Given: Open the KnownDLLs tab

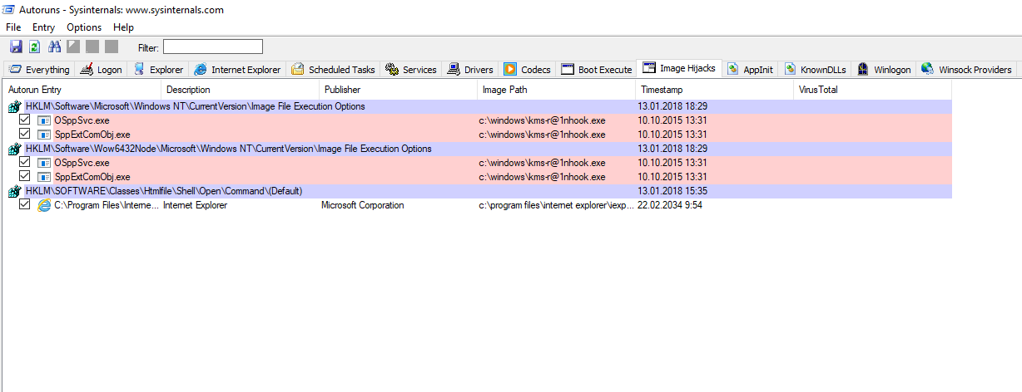Looking at the screenshot, I should click(814, 70).
